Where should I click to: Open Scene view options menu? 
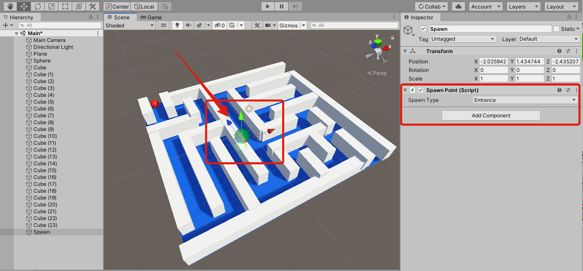pos(395,17)
